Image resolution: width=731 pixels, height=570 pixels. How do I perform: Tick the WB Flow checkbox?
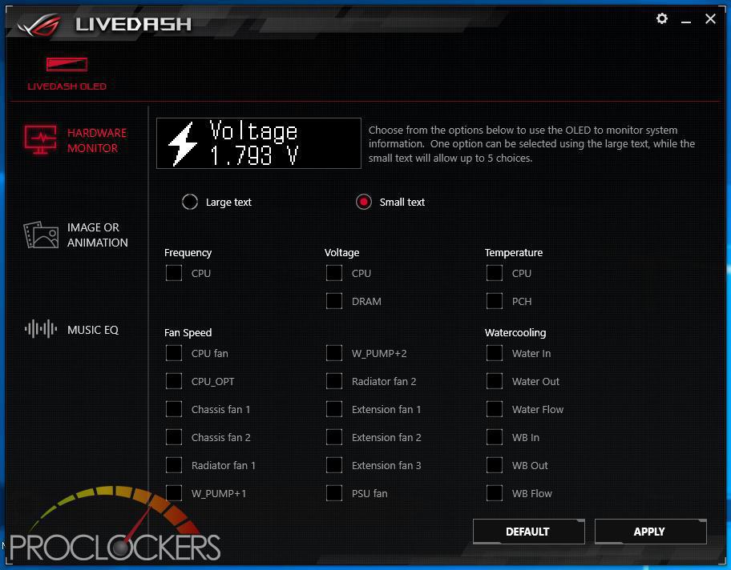(x=495, y=492)
